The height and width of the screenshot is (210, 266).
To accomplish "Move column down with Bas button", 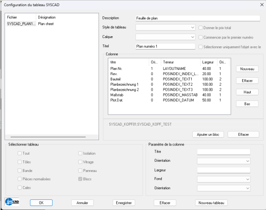I will point(247,104).
